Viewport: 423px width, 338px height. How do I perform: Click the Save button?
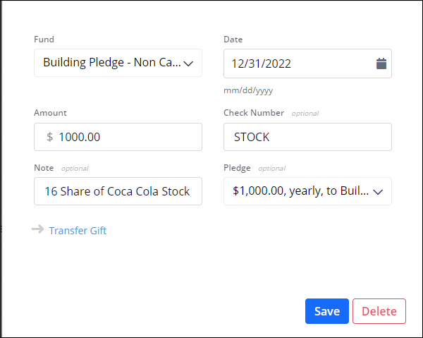point(326,311)
